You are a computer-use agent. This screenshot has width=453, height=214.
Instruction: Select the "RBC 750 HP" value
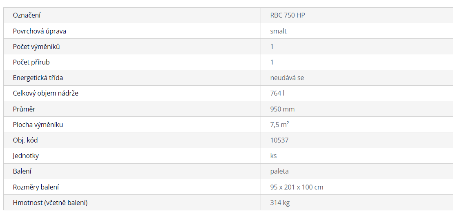pos(288,16)
